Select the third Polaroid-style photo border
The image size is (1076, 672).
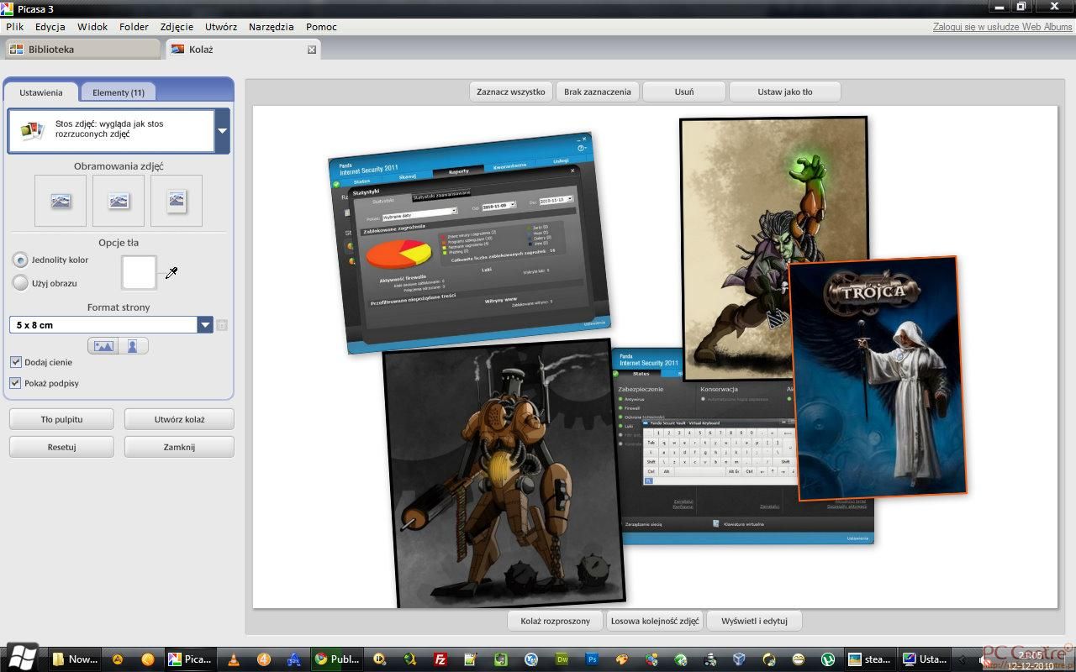[x=177, y=201]
